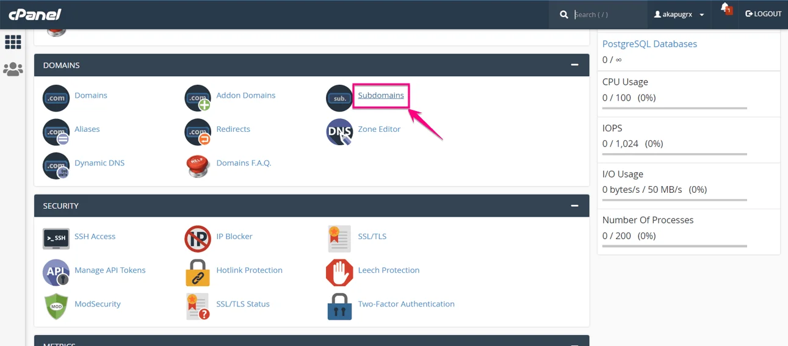Image resolution: width=788 pixels, height=346 pixels.
Task: Click the search magnifier icon
Action: [564, 14]
